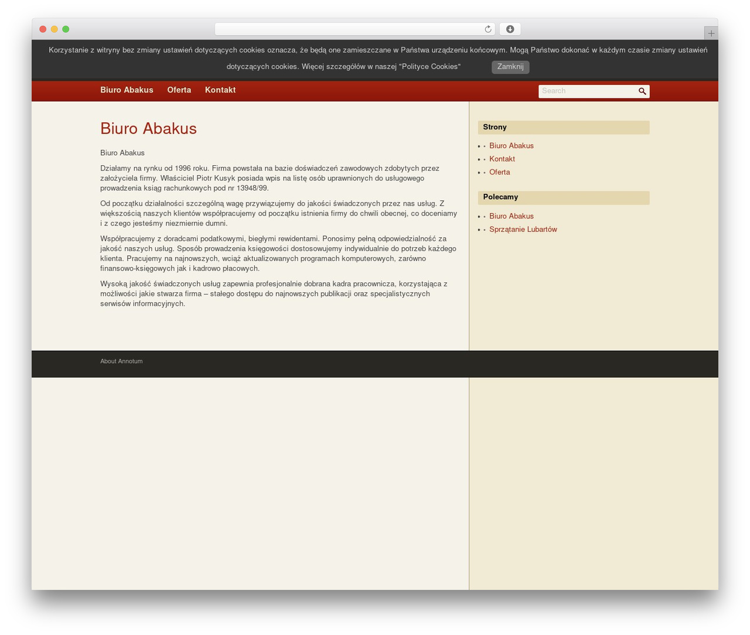Open Biuro Abakus link under Polecamy
Viewport: 750px width, 635px height.
(512, 217)
